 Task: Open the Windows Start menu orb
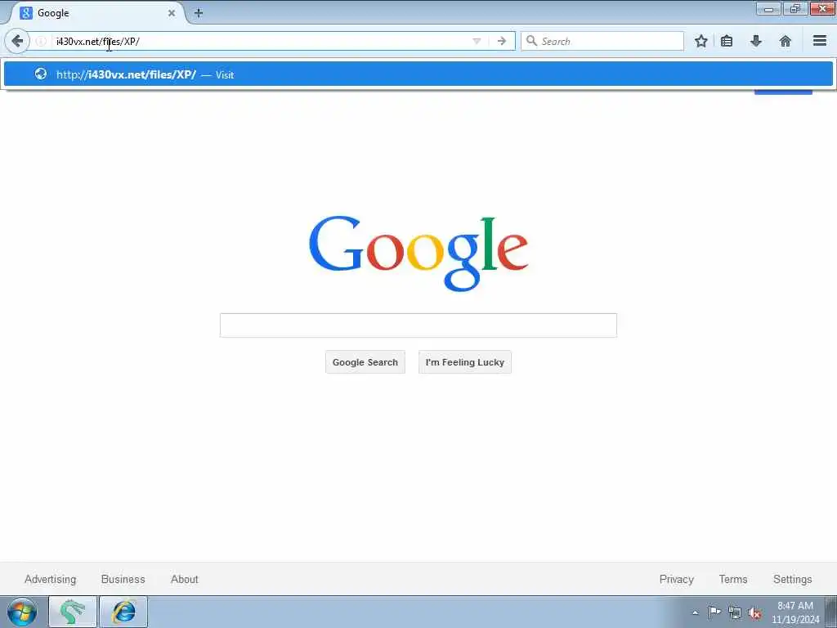pyautogui.click(x=22, y=612)
